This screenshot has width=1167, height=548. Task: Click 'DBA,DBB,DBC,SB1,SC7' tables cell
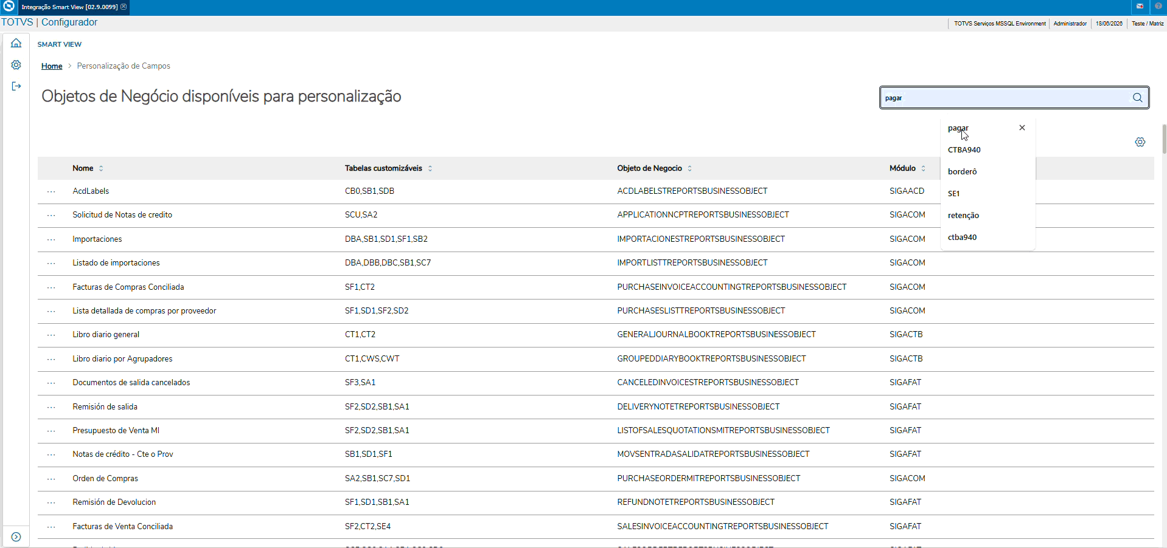pyautogui.click(x=388, y=263)
